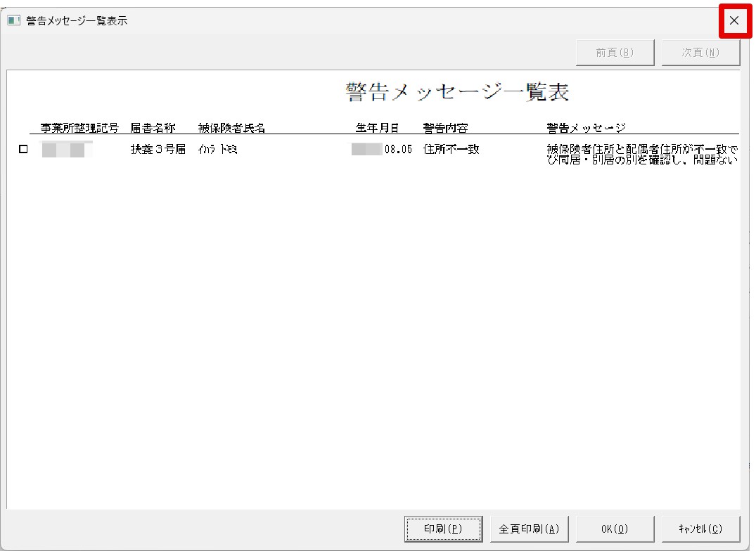Screen dimensions: 756x551
Task: Click the 生年月日 column header
Action: (x=377, y=128)
